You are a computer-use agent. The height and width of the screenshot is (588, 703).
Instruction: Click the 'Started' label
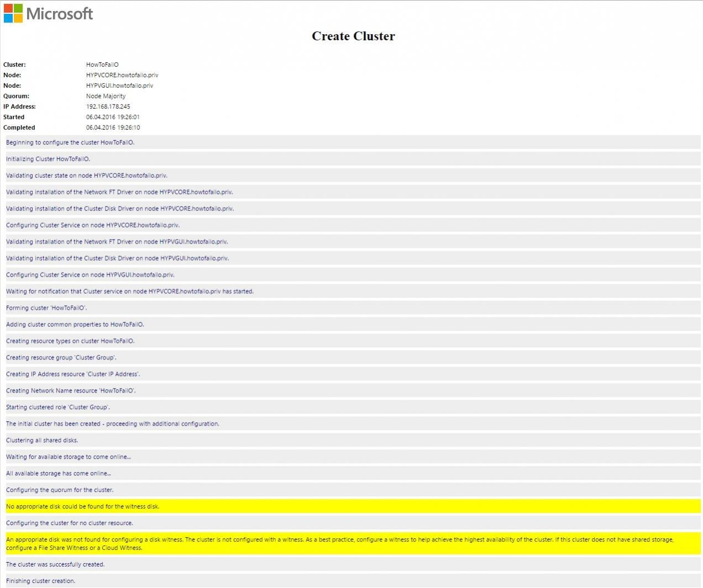point(14,117)
